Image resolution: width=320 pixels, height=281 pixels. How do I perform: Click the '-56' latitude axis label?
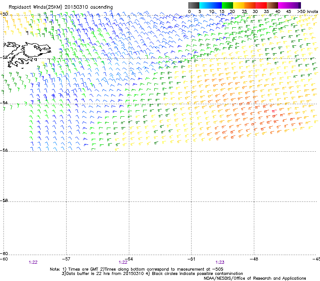click(4, 150)
